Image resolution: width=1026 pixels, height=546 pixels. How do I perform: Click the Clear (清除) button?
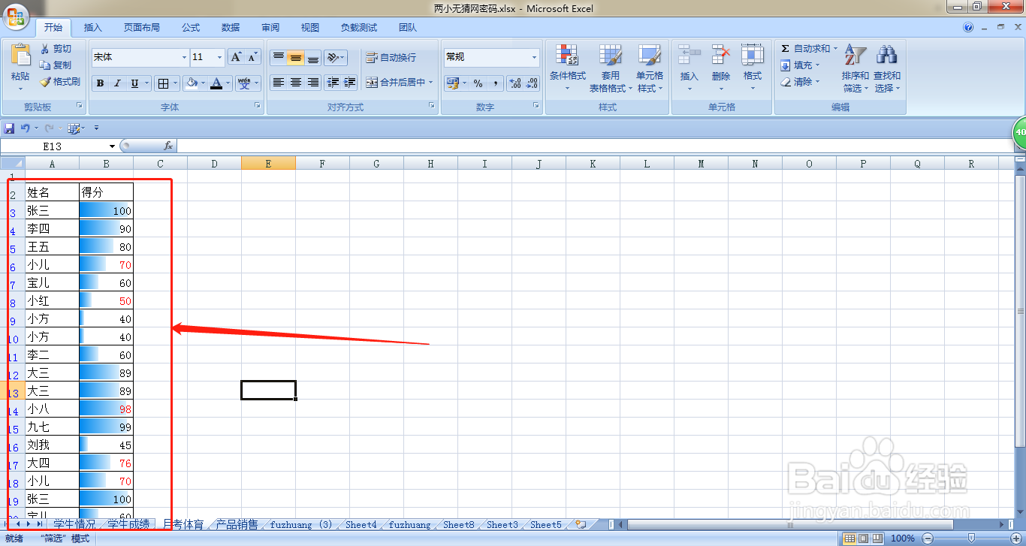click(x=801, y=82)
